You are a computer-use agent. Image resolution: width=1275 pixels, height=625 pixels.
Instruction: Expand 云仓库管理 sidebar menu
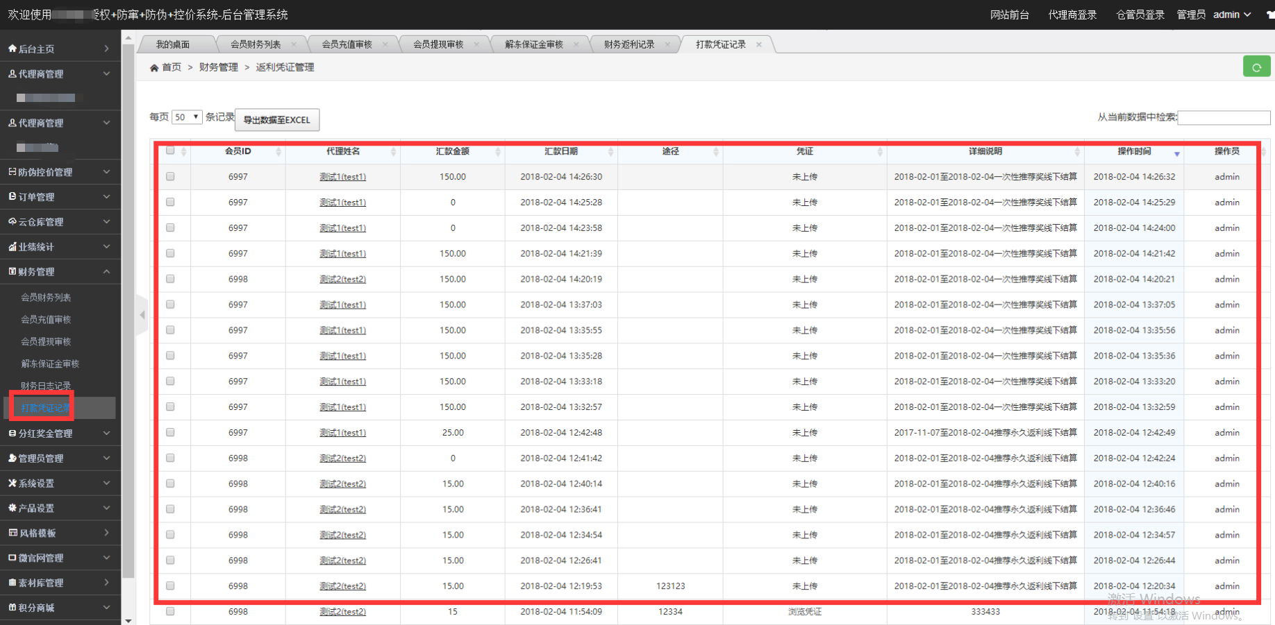pos(60,222)
